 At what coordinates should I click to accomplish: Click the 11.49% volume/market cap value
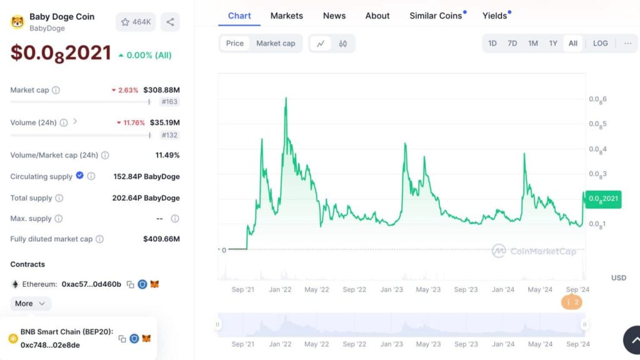coord(167,155)
